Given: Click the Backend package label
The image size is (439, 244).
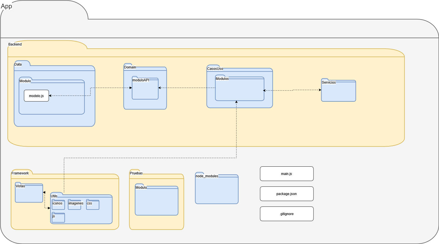Looking at the screenshot, I should tap(15, 44).
